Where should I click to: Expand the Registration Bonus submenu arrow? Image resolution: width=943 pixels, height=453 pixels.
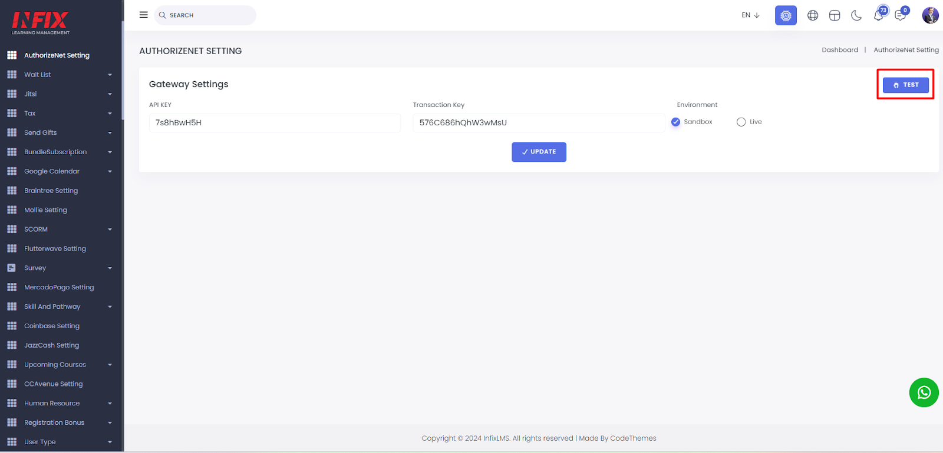(x=110, y=423)
